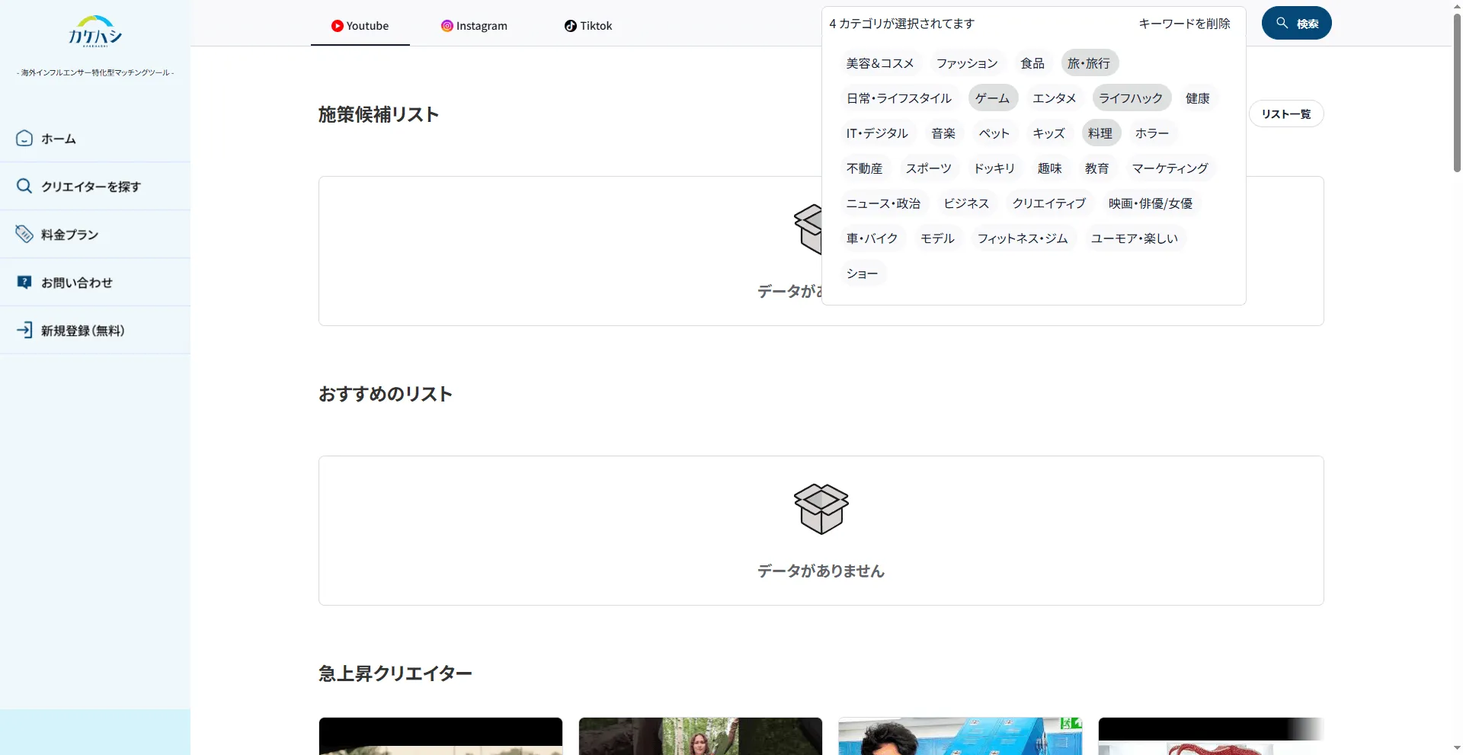1463x755 pixels.
Task: Switch to the Youtube tab
Action: pos(360,26)
